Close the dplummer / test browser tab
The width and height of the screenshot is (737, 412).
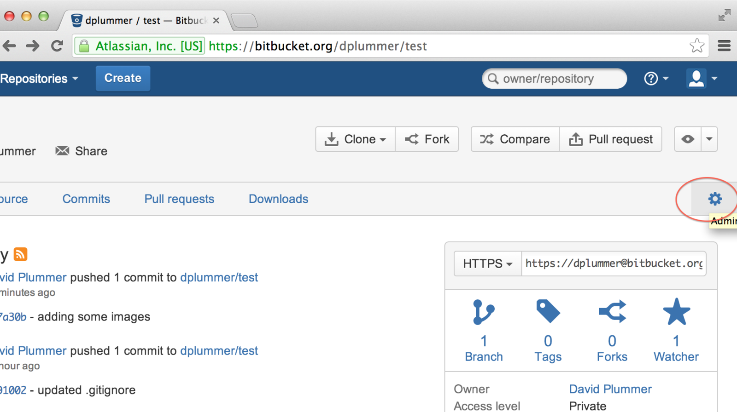pos(216,21)
